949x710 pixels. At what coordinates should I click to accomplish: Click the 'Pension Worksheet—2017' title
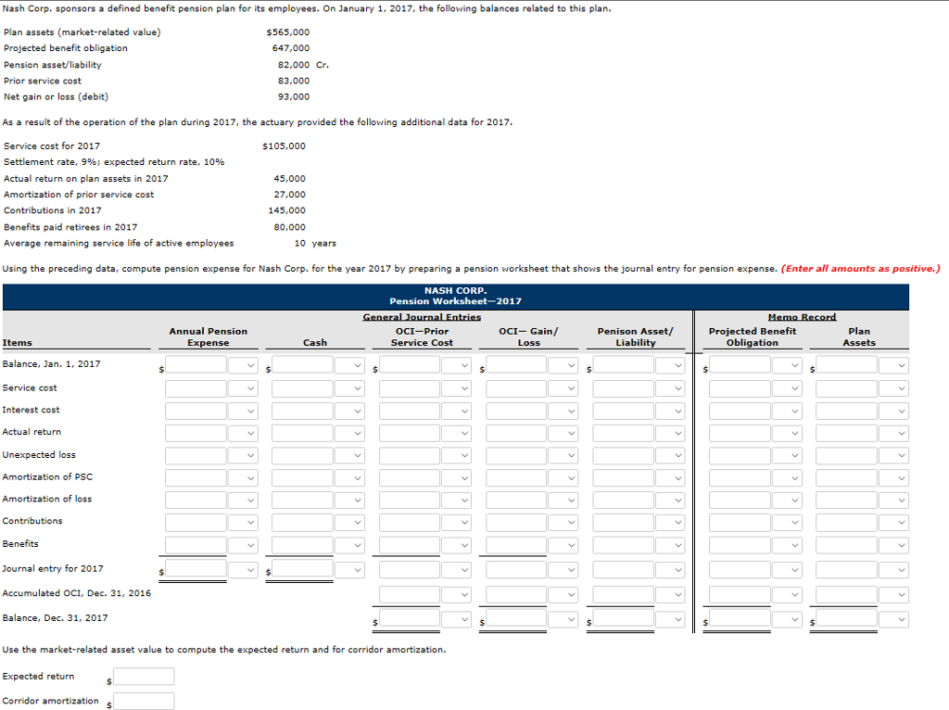[x=455, y=301]
